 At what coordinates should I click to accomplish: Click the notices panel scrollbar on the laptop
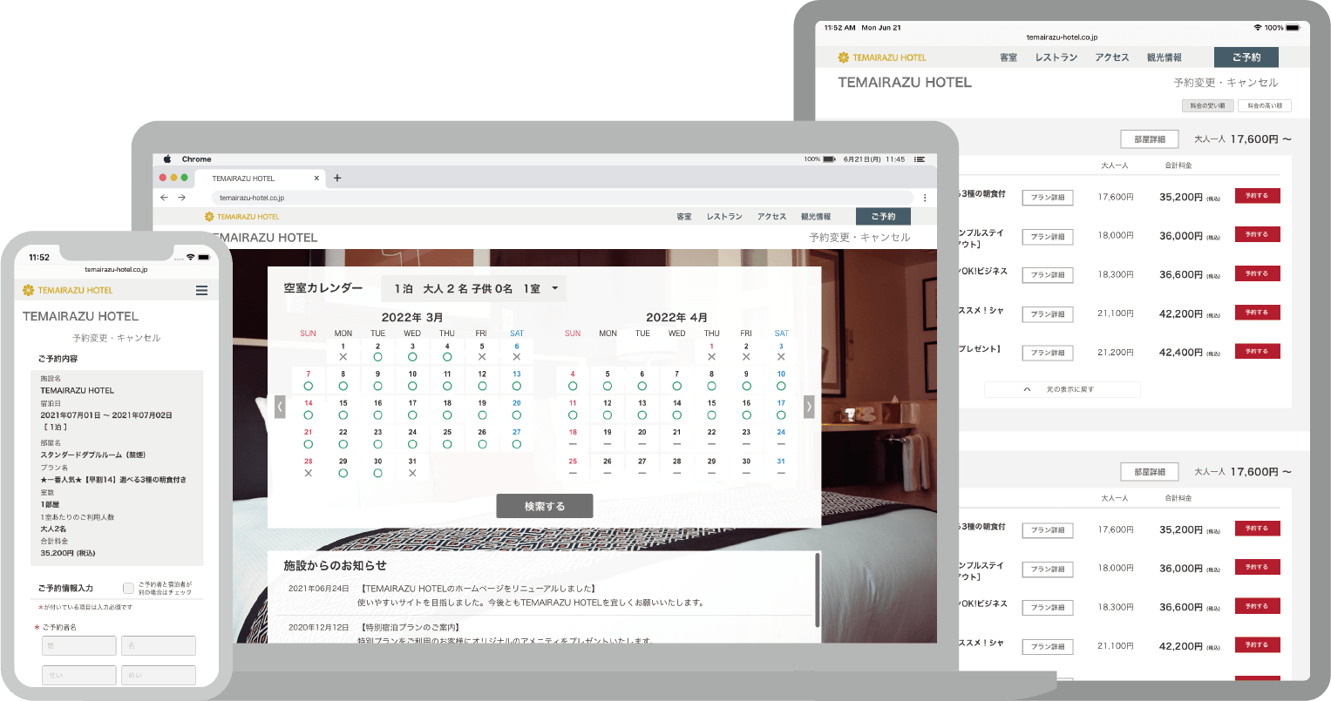click(817, 590)
